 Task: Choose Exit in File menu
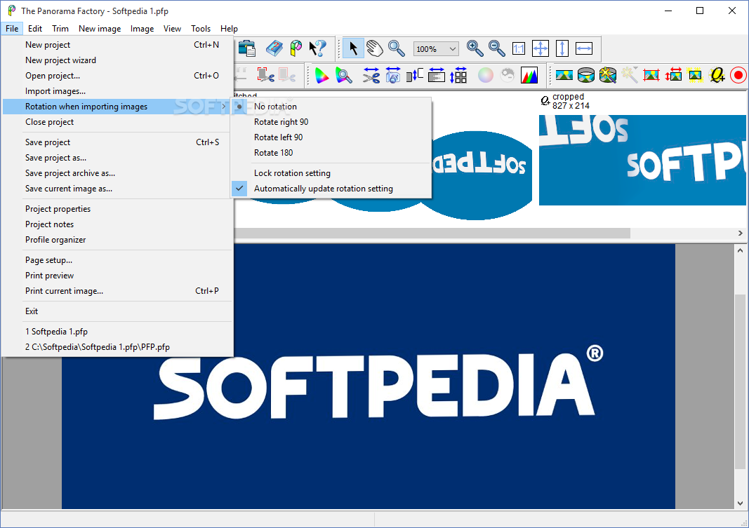pos(117,311)
